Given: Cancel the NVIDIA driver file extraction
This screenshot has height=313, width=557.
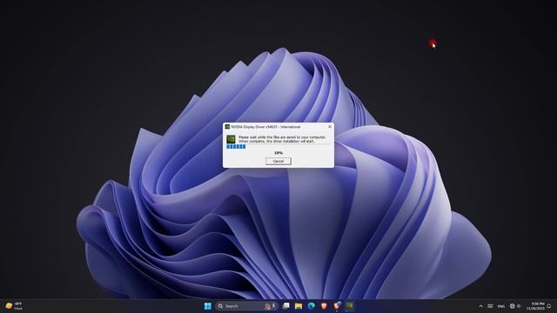Looking at the screenshot, I should tap(278, 161).
